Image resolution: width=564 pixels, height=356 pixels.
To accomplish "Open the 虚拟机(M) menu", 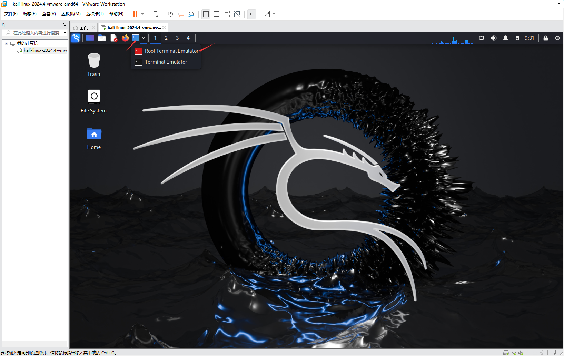I will [71, 14].
